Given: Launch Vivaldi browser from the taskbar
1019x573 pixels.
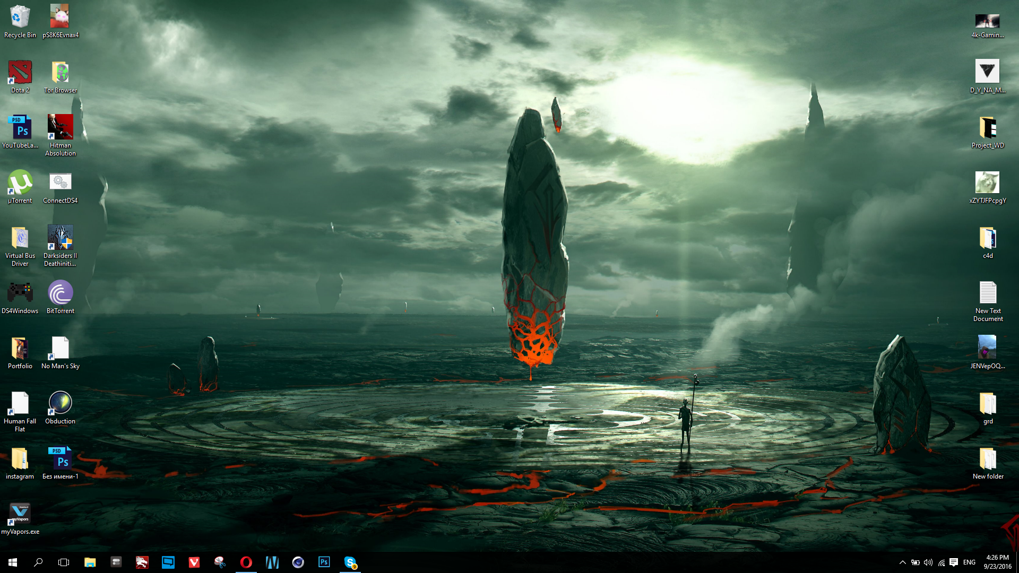Looking at the screenshot, I should click(194, 562).
